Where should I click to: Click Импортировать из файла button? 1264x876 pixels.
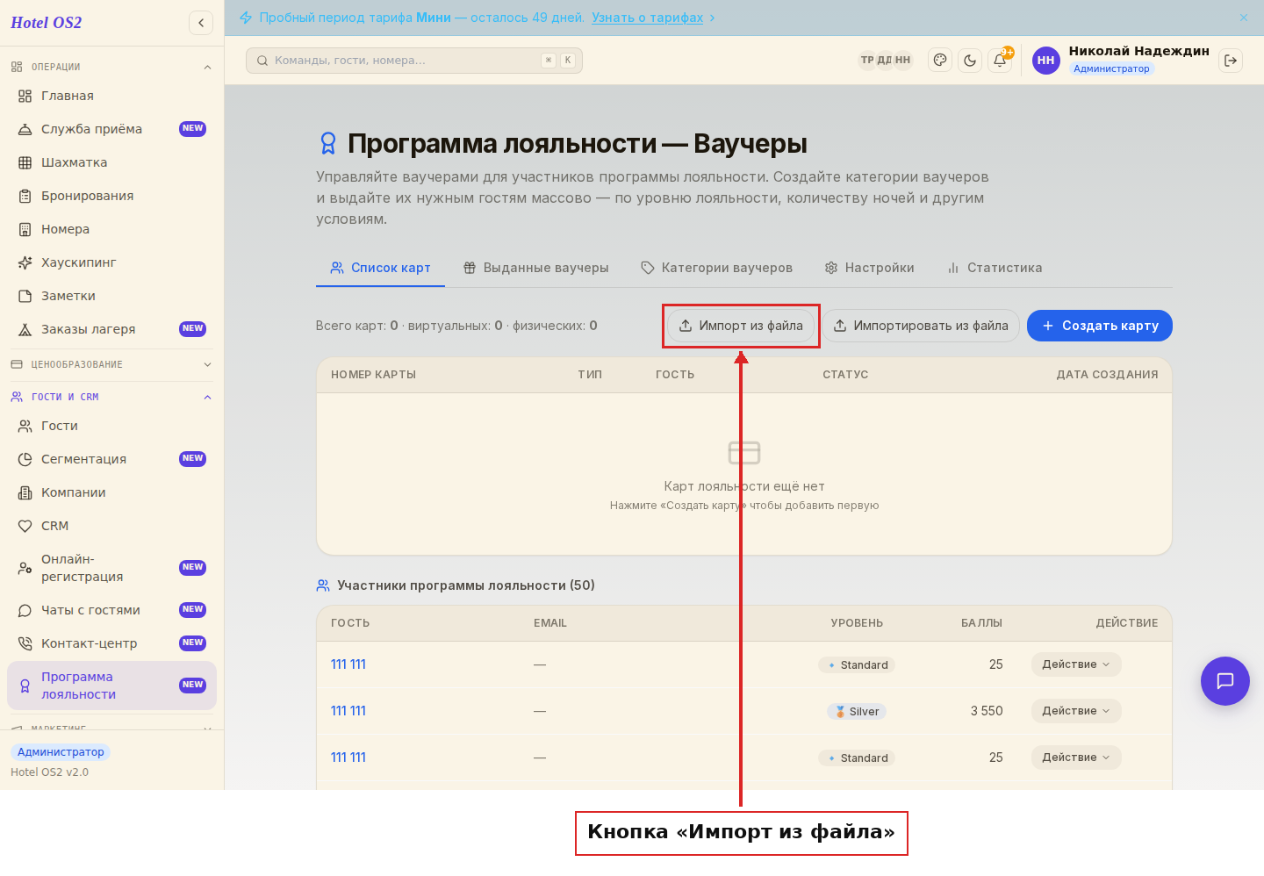921,326
